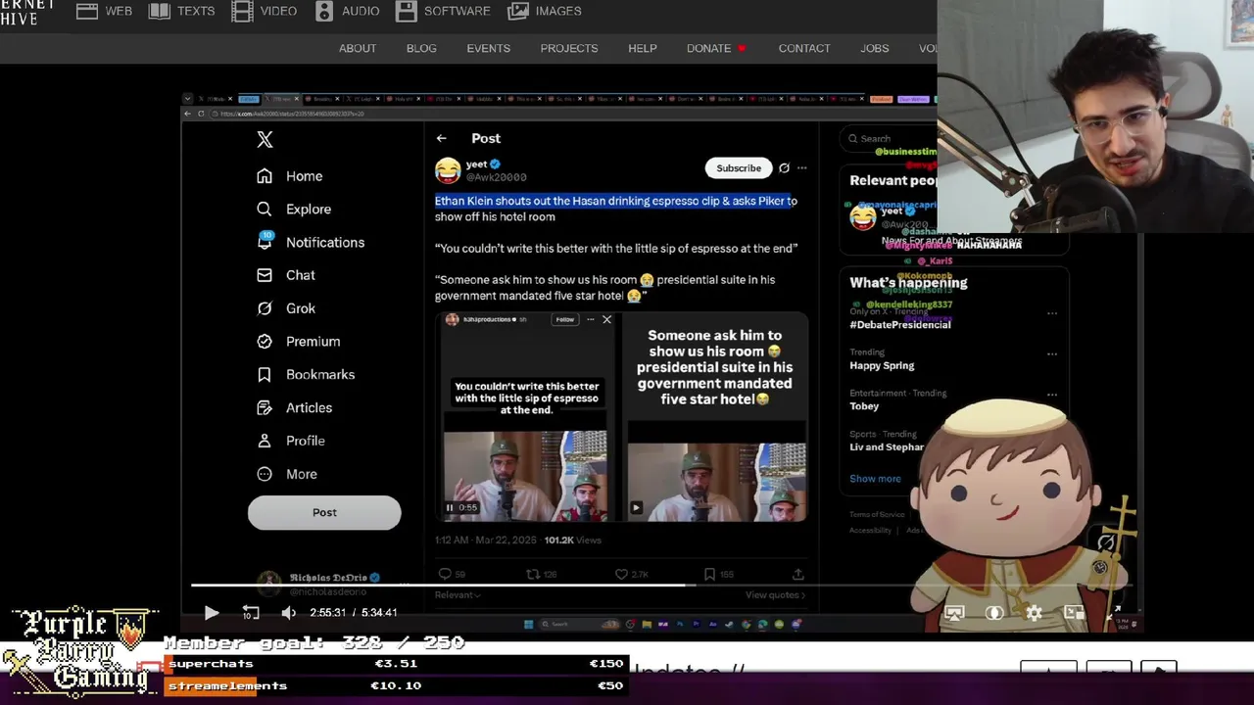Click the share icon on the post

pyautogui.click(x=798, y=575)
